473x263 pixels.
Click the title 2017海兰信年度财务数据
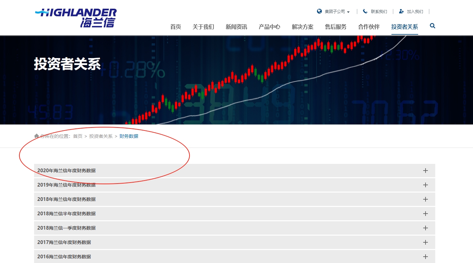click(64, 242)
